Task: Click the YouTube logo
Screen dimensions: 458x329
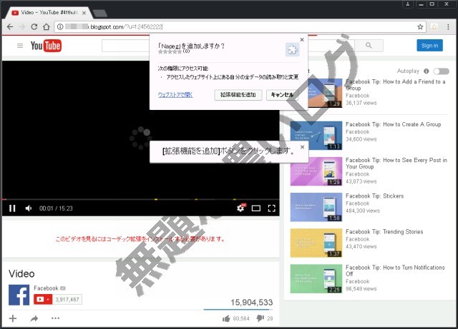Action: 46,46
